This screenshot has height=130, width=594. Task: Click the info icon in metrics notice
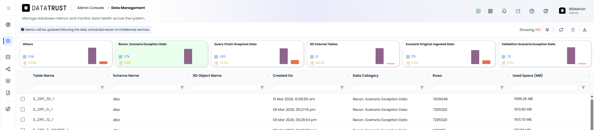(x=23, y=30)
